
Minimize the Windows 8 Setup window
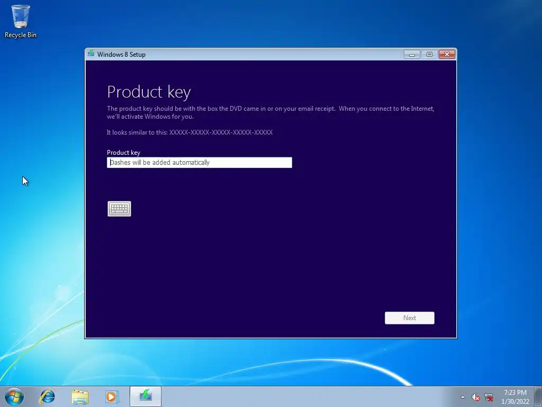click(x=412, y=55)
